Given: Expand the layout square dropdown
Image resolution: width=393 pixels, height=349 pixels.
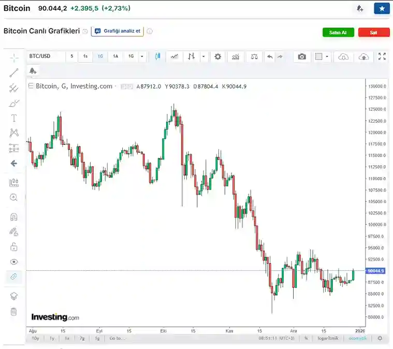Looking at the screenshot, I should (327, 56).
